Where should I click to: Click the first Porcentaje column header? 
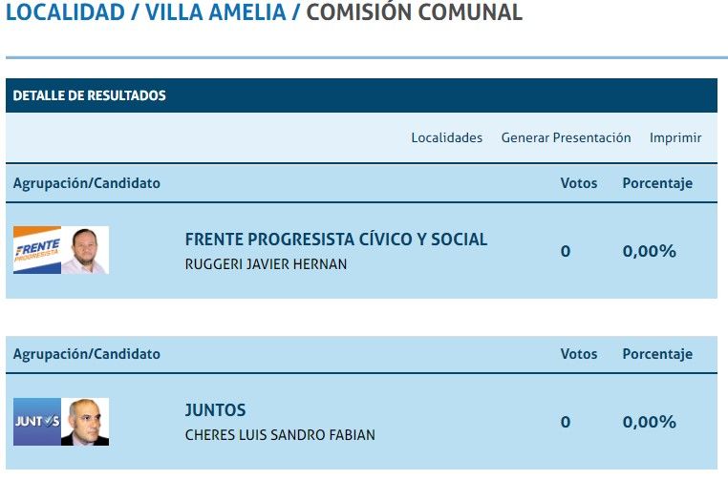(657, 183)
